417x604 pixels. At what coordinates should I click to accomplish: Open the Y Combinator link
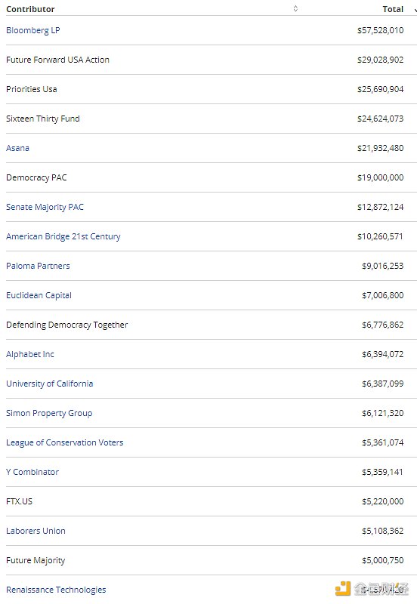[32, 472]
